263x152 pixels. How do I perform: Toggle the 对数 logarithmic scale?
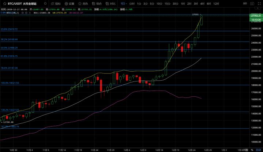pos(245,150)
